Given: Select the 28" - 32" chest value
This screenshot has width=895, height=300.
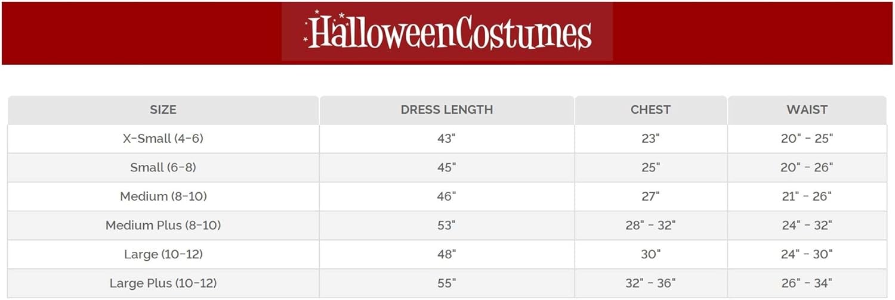Looking at the screenshot, I should pyautogui.click(x=650, y=226).
